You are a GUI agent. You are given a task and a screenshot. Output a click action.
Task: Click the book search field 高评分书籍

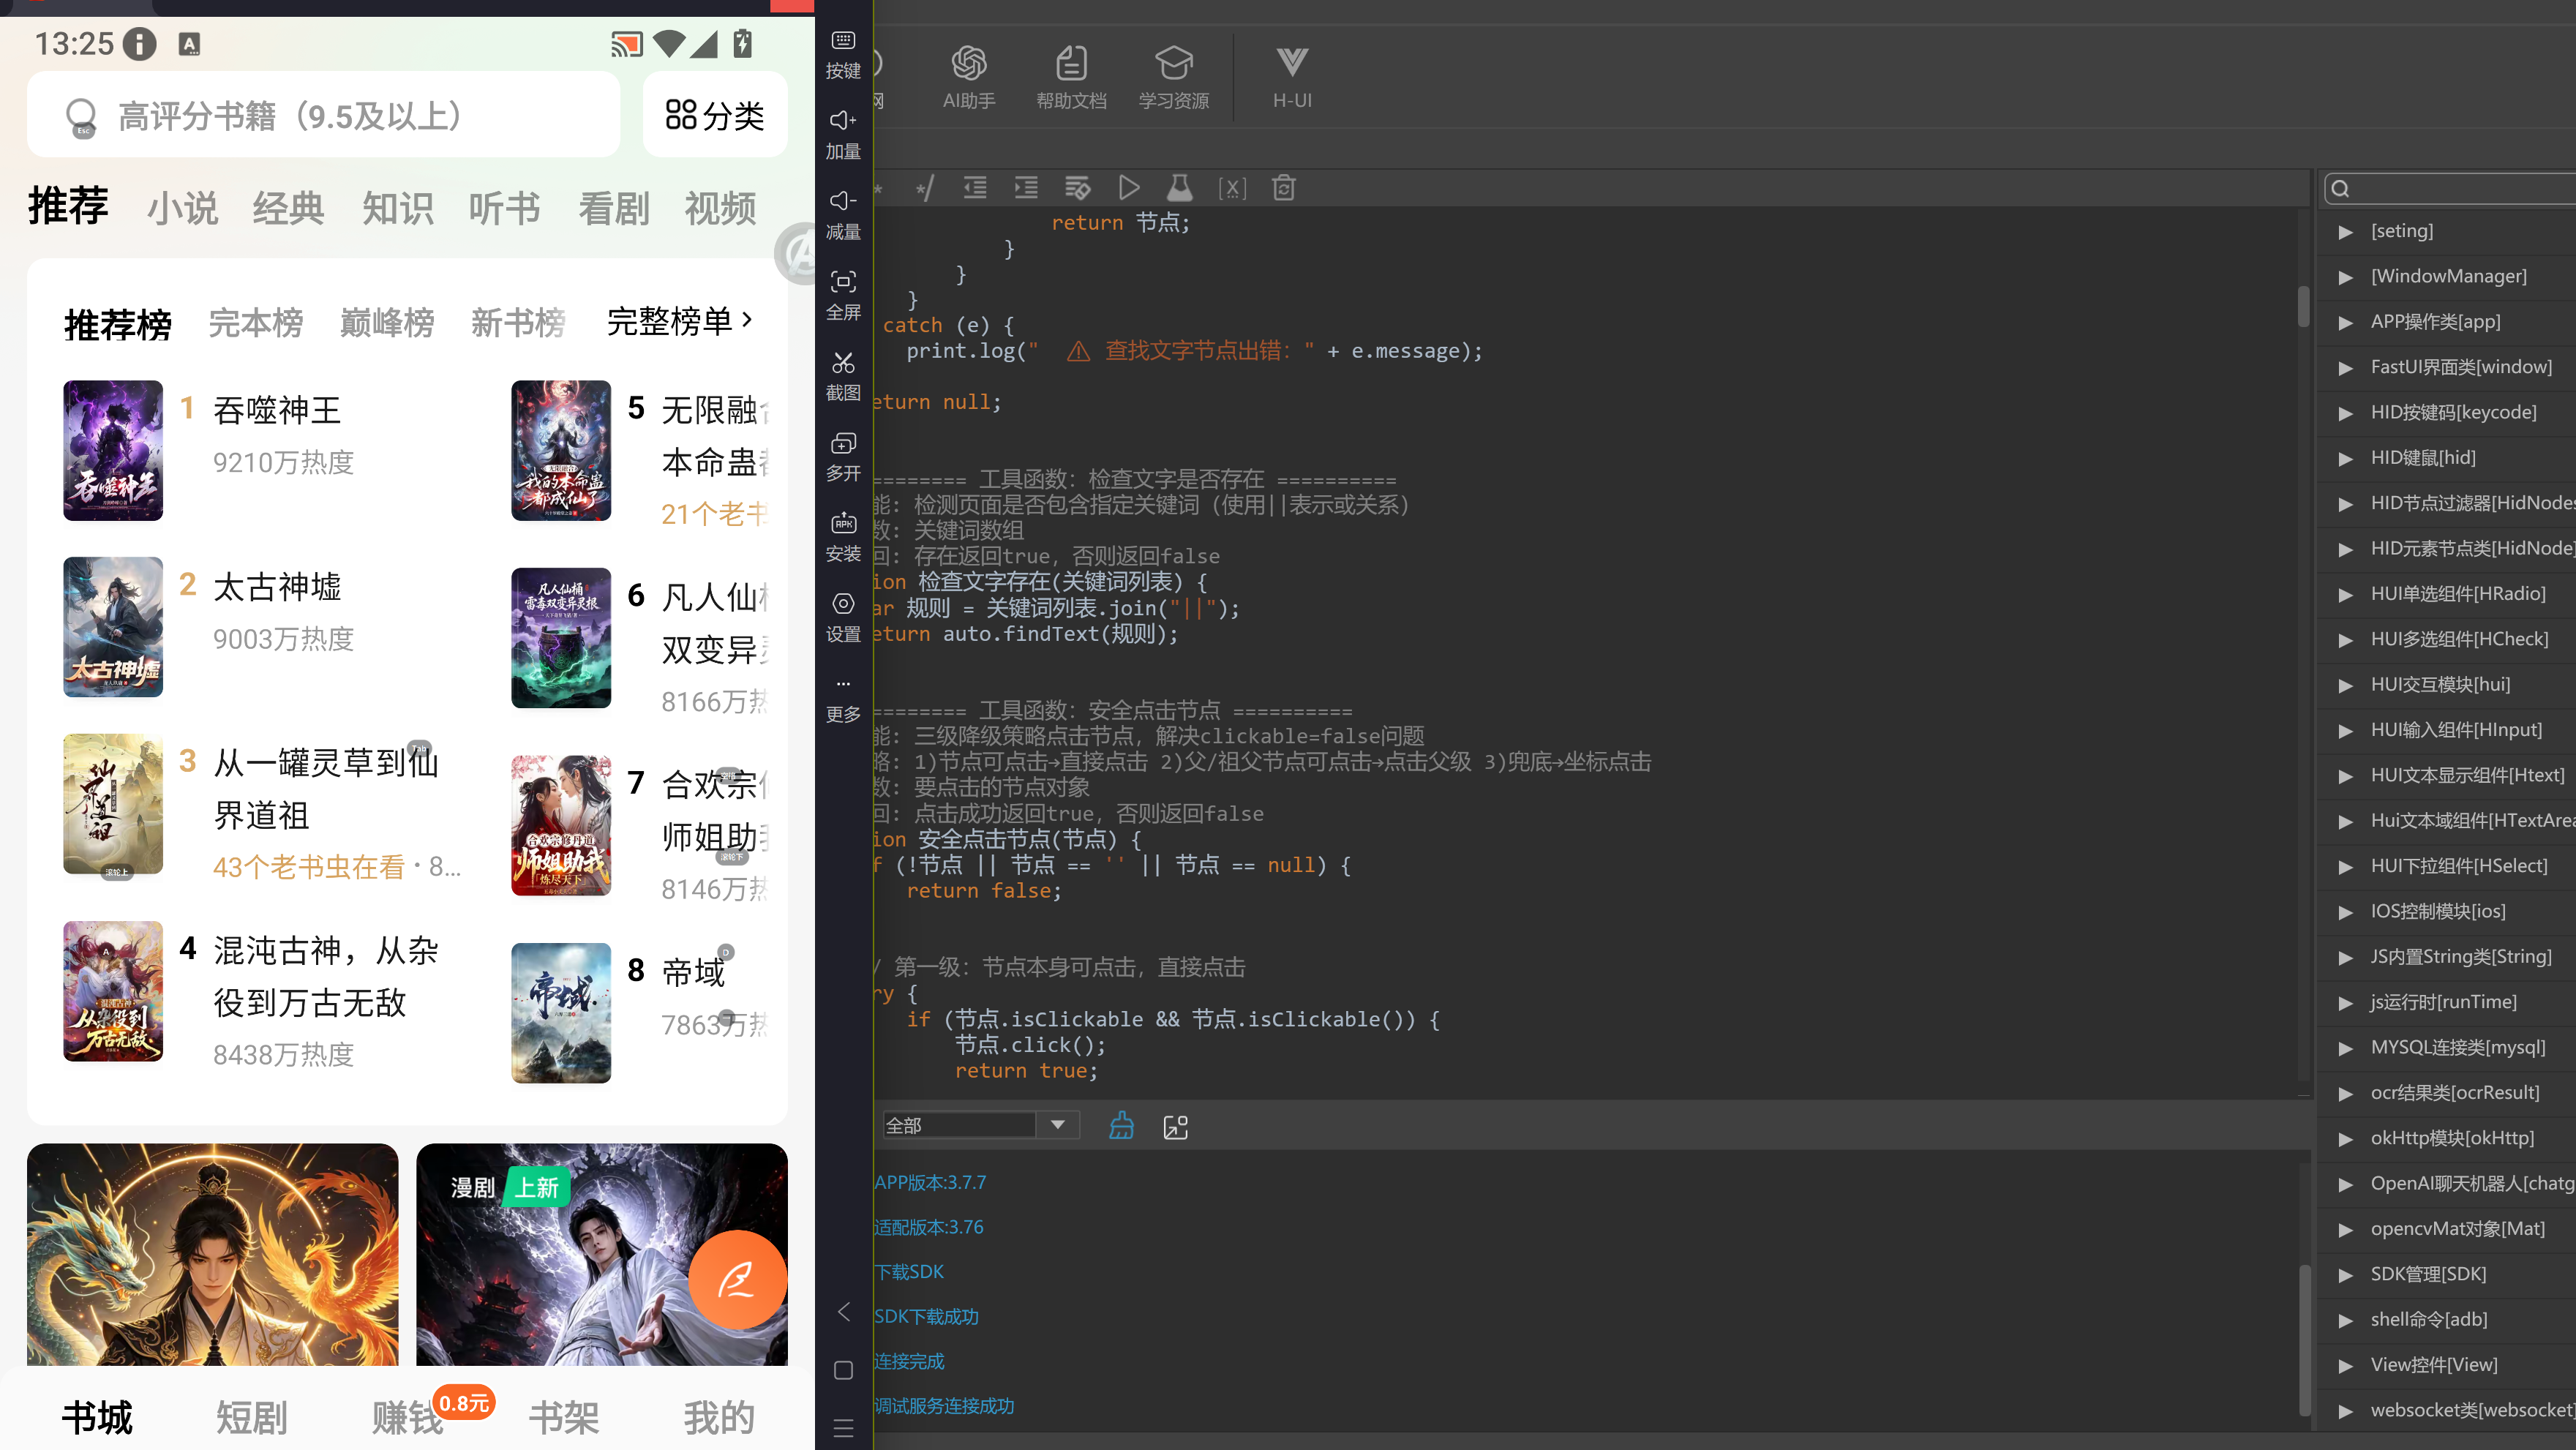324,115
